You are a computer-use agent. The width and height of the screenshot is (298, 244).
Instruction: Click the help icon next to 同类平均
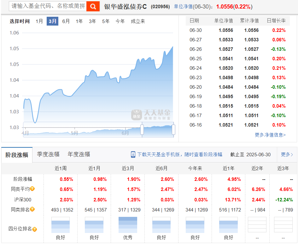point(32,189)
